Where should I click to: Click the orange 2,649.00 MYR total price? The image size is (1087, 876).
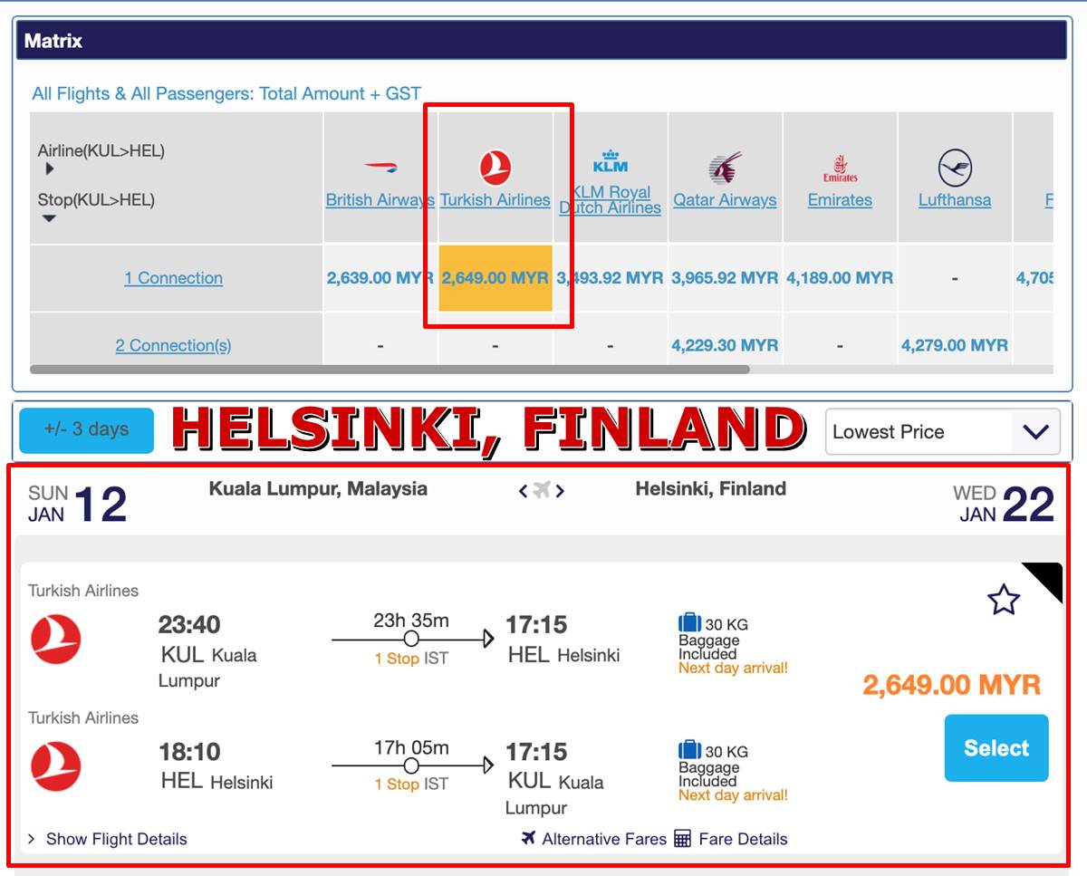pyautogui.click(x=952, y=685)
